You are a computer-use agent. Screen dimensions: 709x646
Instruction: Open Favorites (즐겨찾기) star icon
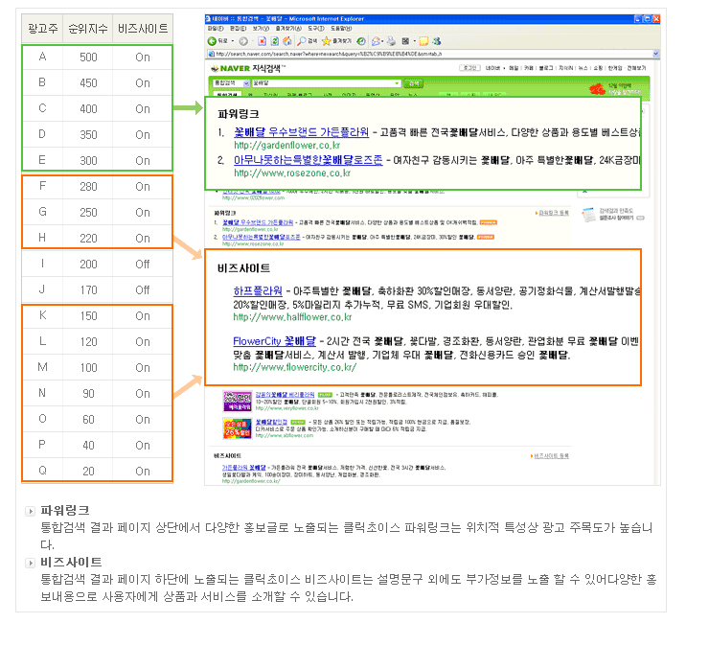pyautogui.click(x=327, y=41)
